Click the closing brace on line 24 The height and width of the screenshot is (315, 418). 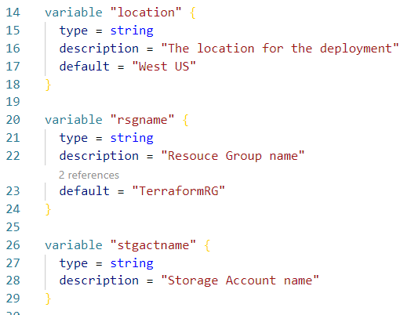tap(48, 209)
